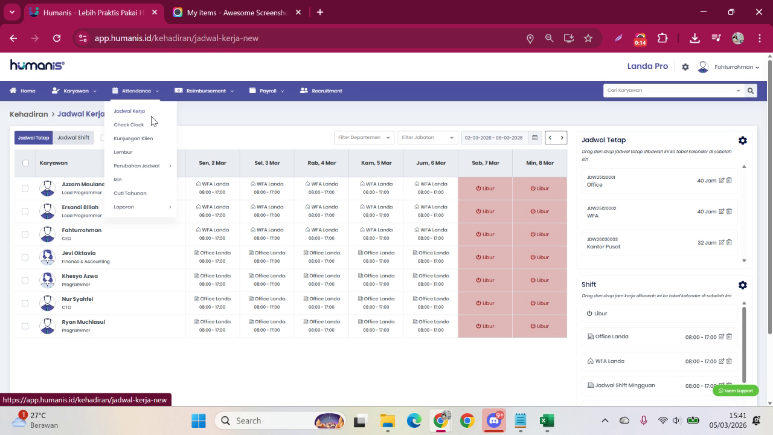This screenshot has width=773, height=435.
Task: Edit the WFA jadwal tetap entry
Action: coord(722,211)
